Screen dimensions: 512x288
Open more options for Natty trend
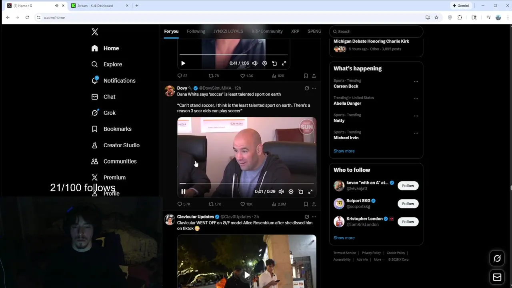[416, 116]
